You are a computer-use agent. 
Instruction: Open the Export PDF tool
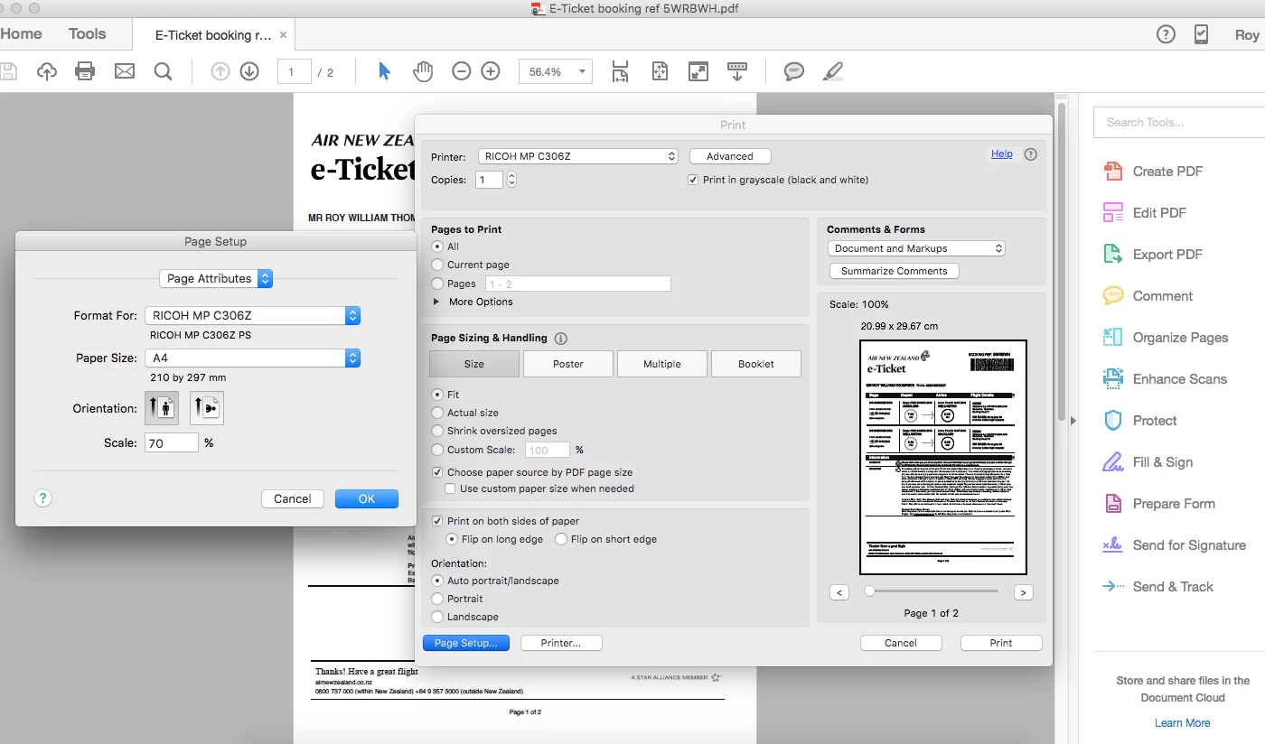pyautogui.click(x=1153, y=255)
